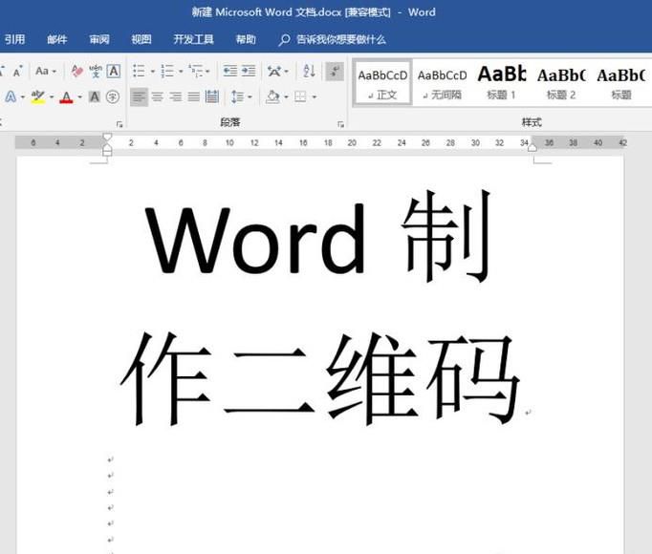
Task: Expand Asian Layout dropdown arrow
Action: [x=286, y=72]
